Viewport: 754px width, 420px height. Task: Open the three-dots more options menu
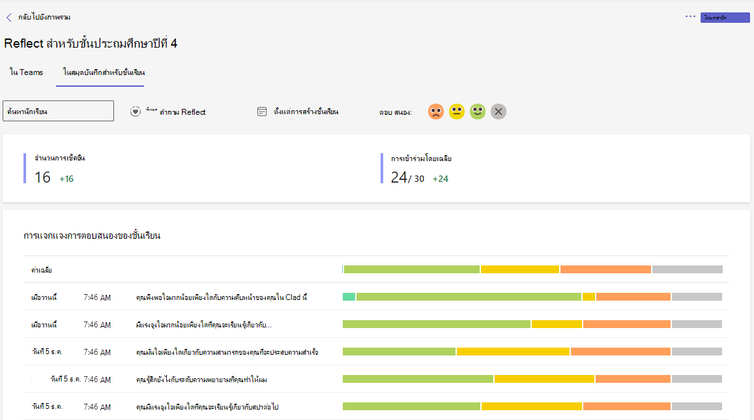click(690, 16)
